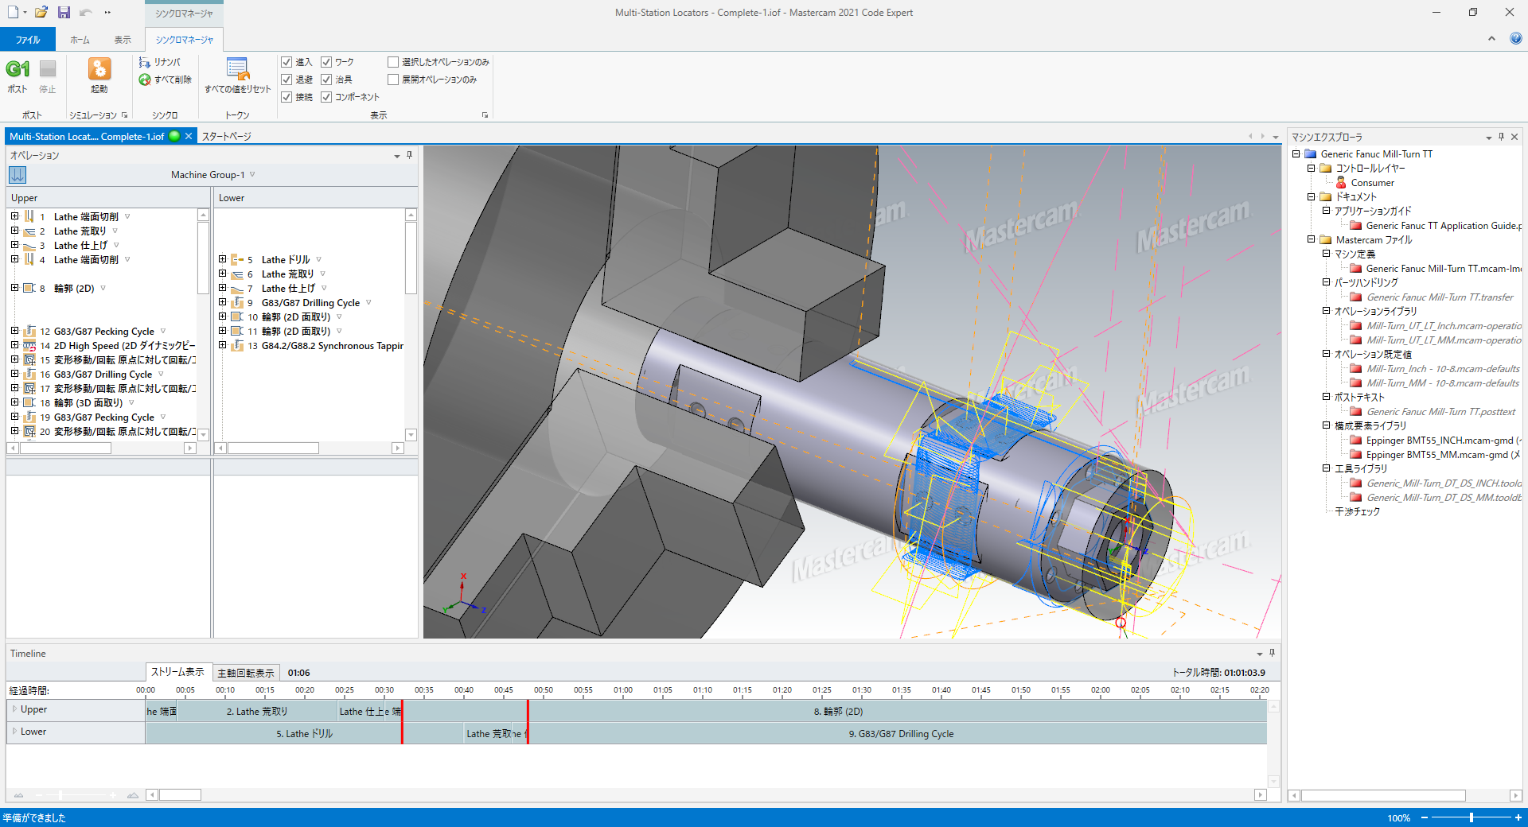Open the スタートページ document tab
Image resolution: width=1528 pixels, height=827 pixels.
pos(226,137)
